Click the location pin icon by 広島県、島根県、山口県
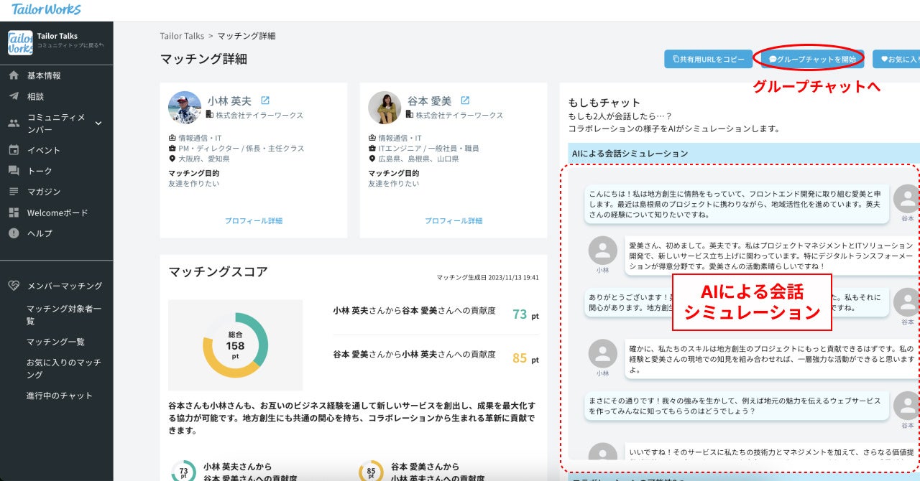This screenshot has width=920, height=481. pyautogui.click(x=372, y=159)
